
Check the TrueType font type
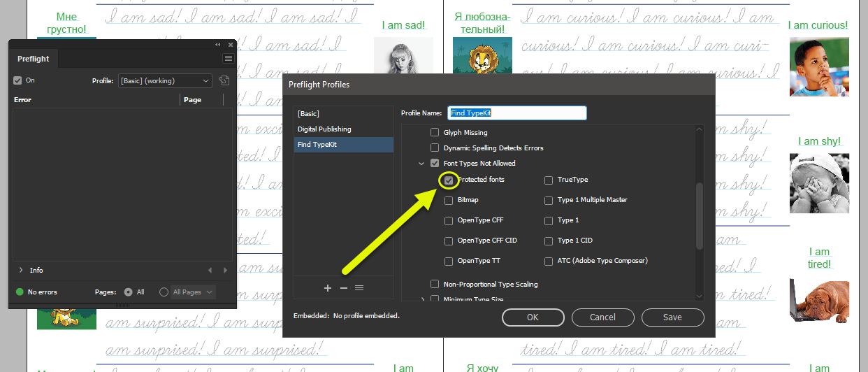click(x=549, y=180)
